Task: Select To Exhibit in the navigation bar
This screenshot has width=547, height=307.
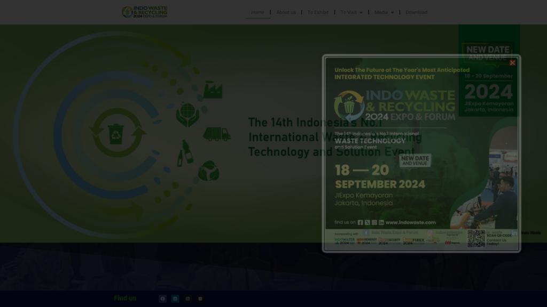Action: pos(318,12)
